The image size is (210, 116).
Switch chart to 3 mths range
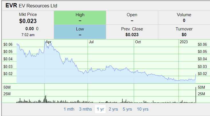[x=86, y=109]
